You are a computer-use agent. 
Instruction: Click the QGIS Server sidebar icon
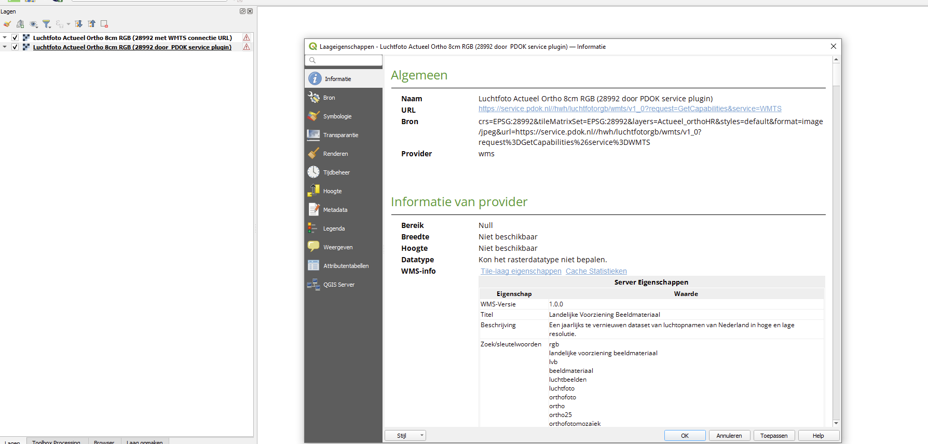tap(313, 284)
